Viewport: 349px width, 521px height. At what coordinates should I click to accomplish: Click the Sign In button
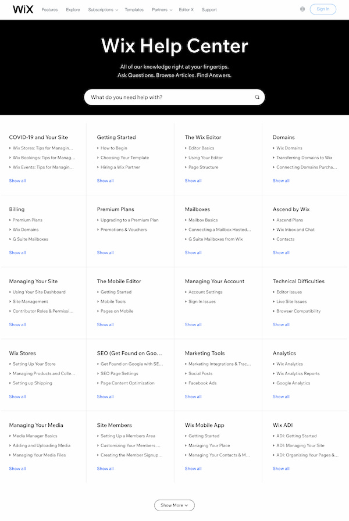[323, 9]
